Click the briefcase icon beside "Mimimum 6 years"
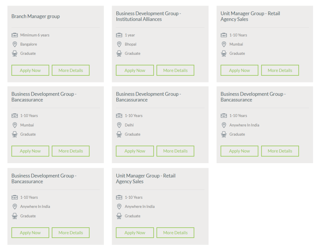Image resolution: width=317 pixels, height=250 pixels. pyautogui.click(x=15, y=35)
